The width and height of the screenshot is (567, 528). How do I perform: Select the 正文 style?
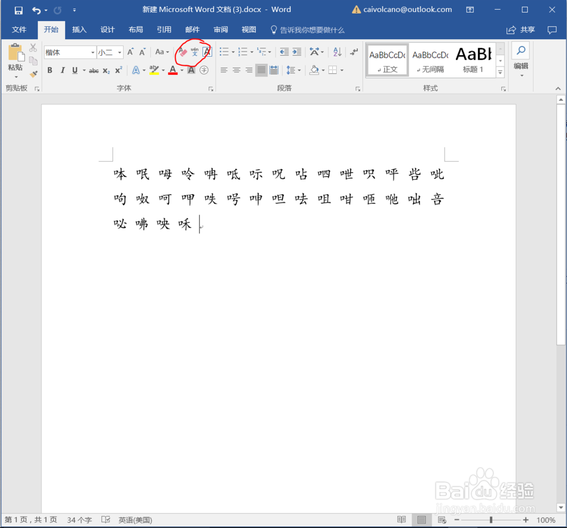[387, 61]
